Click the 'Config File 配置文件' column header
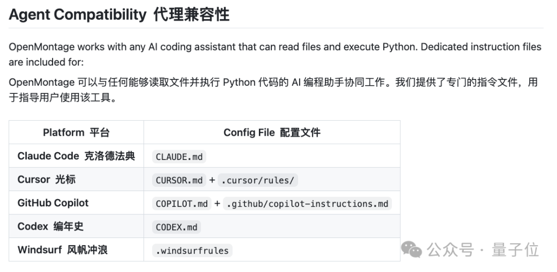Viewport: 557px width, 272px height. click(x=272, y=133)
